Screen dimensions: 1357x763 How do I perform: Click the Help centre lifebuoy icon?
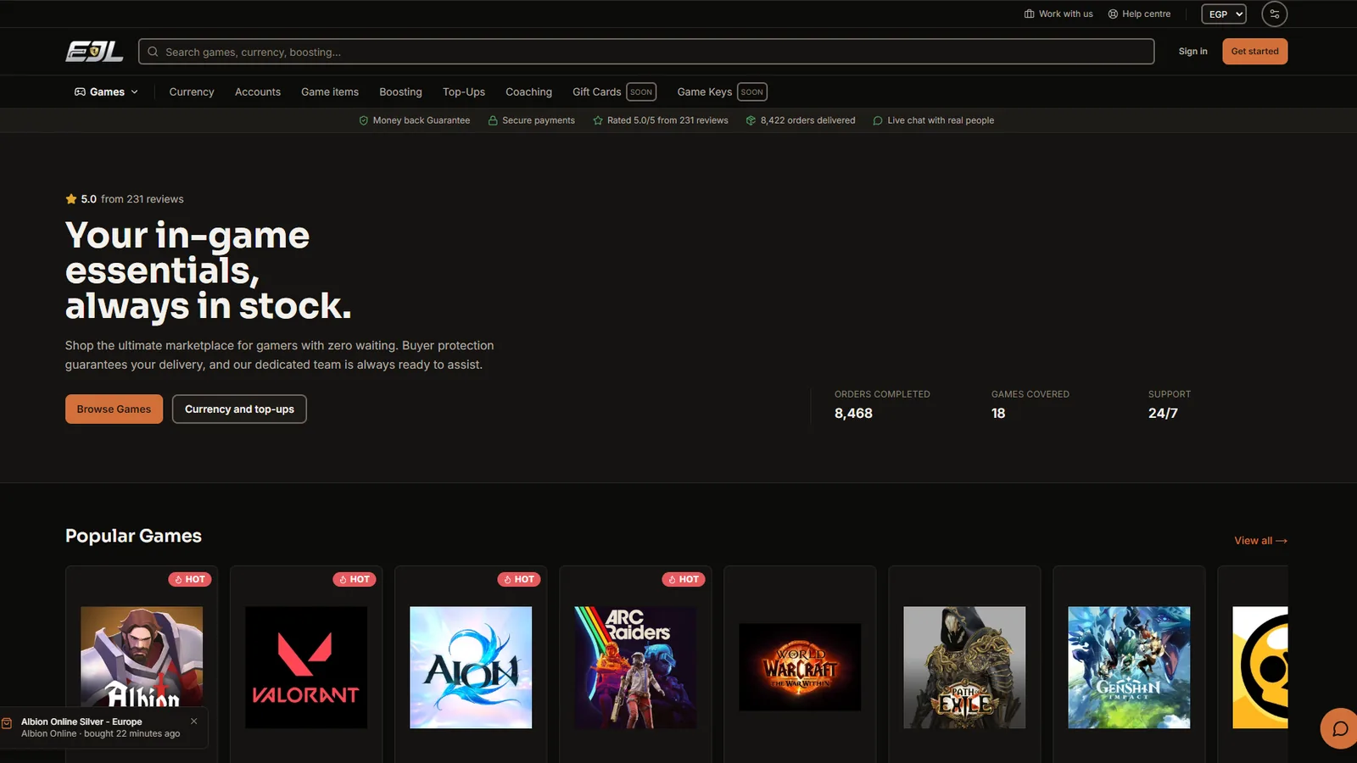[x=1113, y=14]
